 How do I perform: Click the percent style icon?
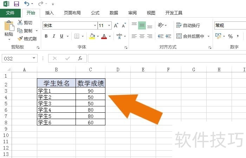(230, 37)
